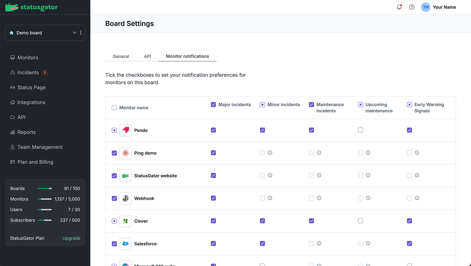Click StatusGator website early warning info icon
This screenshot has width=471, height=266.
417,175
